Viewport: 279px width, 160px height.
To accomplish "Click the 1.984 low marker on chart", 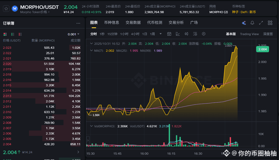I will 96,115.
